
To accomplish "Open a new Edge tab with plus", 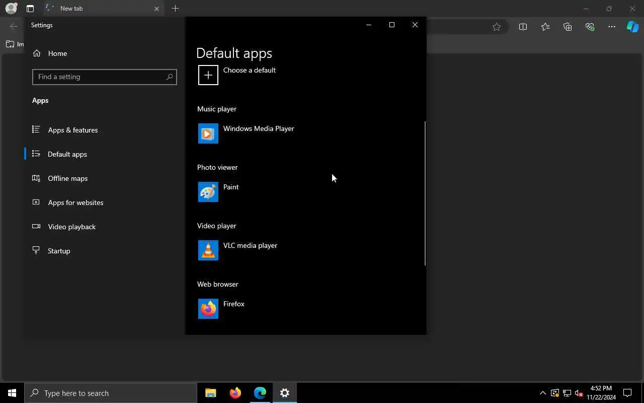I will tap(175, 9).
